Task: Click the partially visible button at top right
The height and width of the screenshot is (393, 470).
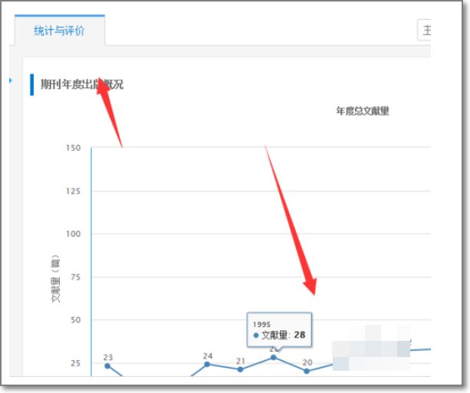Action: [x=424, y=30]
